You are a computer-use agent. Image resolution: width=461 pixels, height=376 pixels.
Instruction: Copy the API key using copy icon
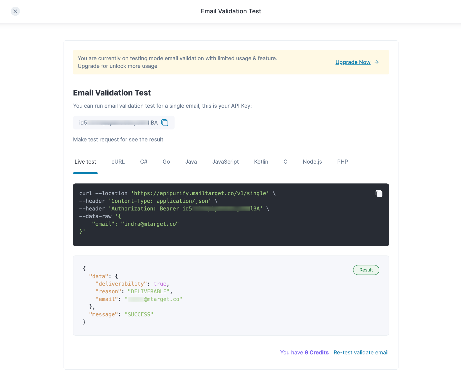(165, 123)
